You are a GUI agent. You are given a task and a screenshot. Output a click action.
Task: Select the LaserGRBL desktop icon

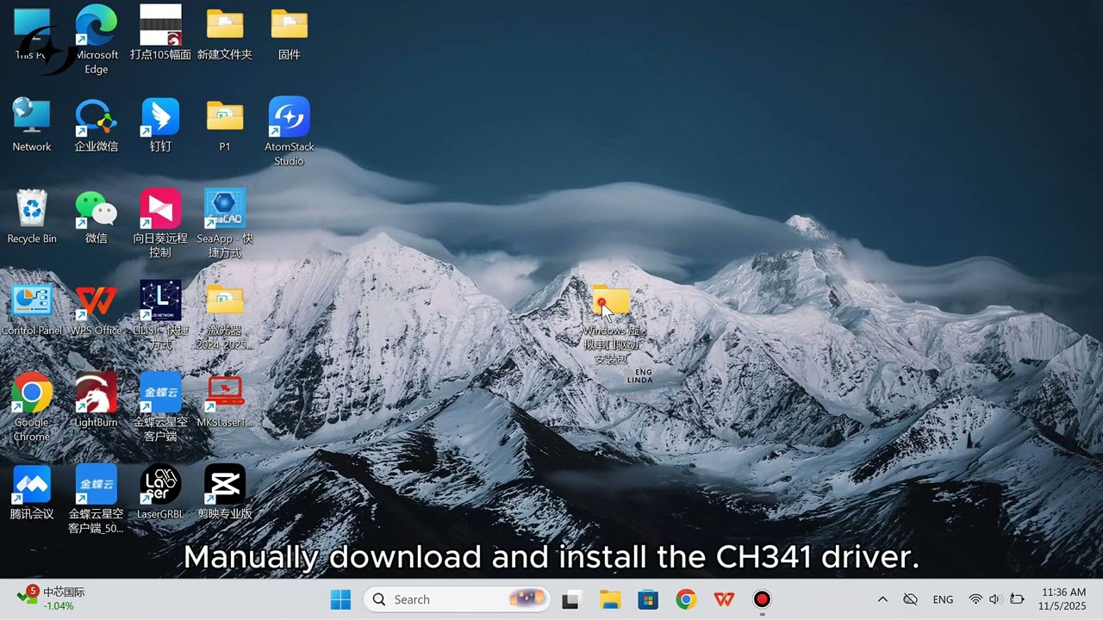point(160,493)
